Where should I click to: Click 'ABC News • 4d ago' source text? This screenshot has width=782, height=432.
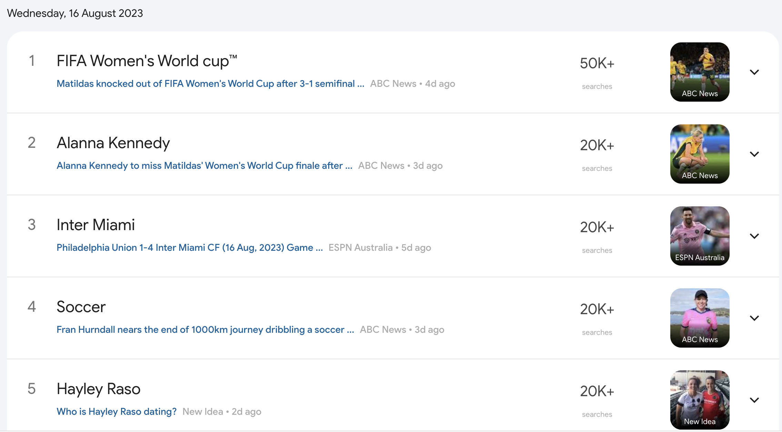coord(413,84)
